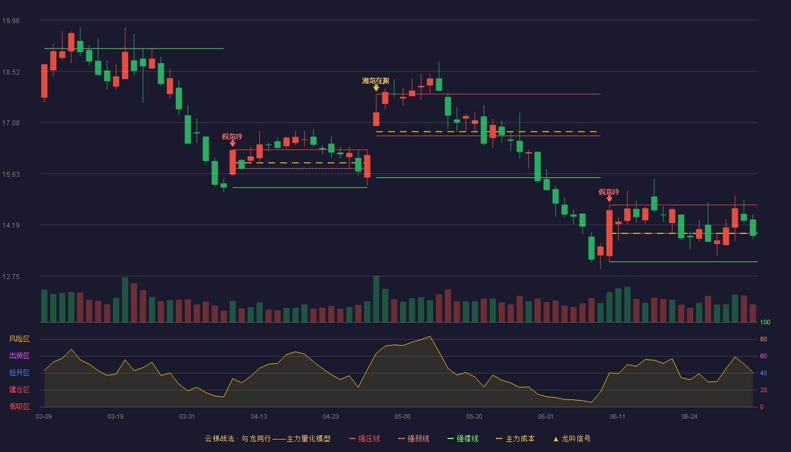Click the 05-20 date label
Screen dimensions: 791x452
click(x=474, y=416)
